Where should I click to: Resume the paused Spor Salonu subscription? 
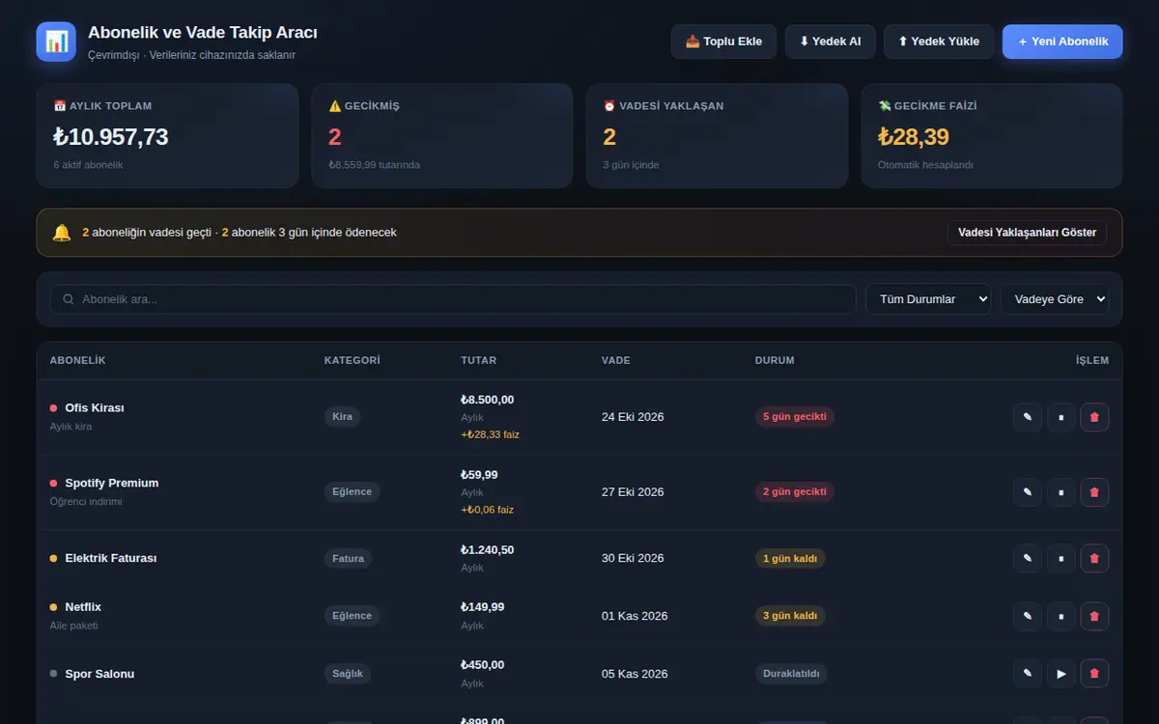(1061, 674)
